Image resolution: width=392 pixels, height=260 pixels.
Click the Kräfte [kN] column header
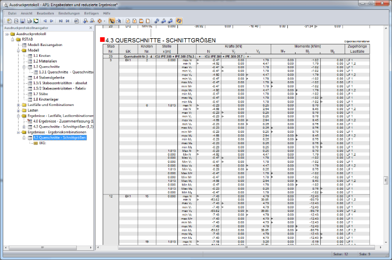click(x=234, y=47)
